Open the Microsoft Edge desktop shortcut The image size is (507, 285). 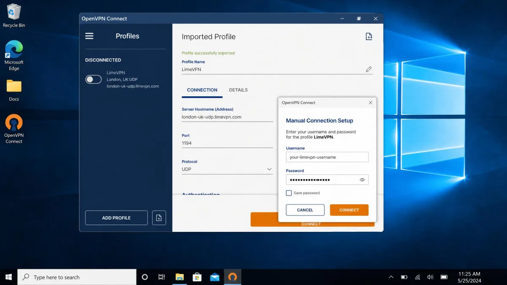coord(14,55)
